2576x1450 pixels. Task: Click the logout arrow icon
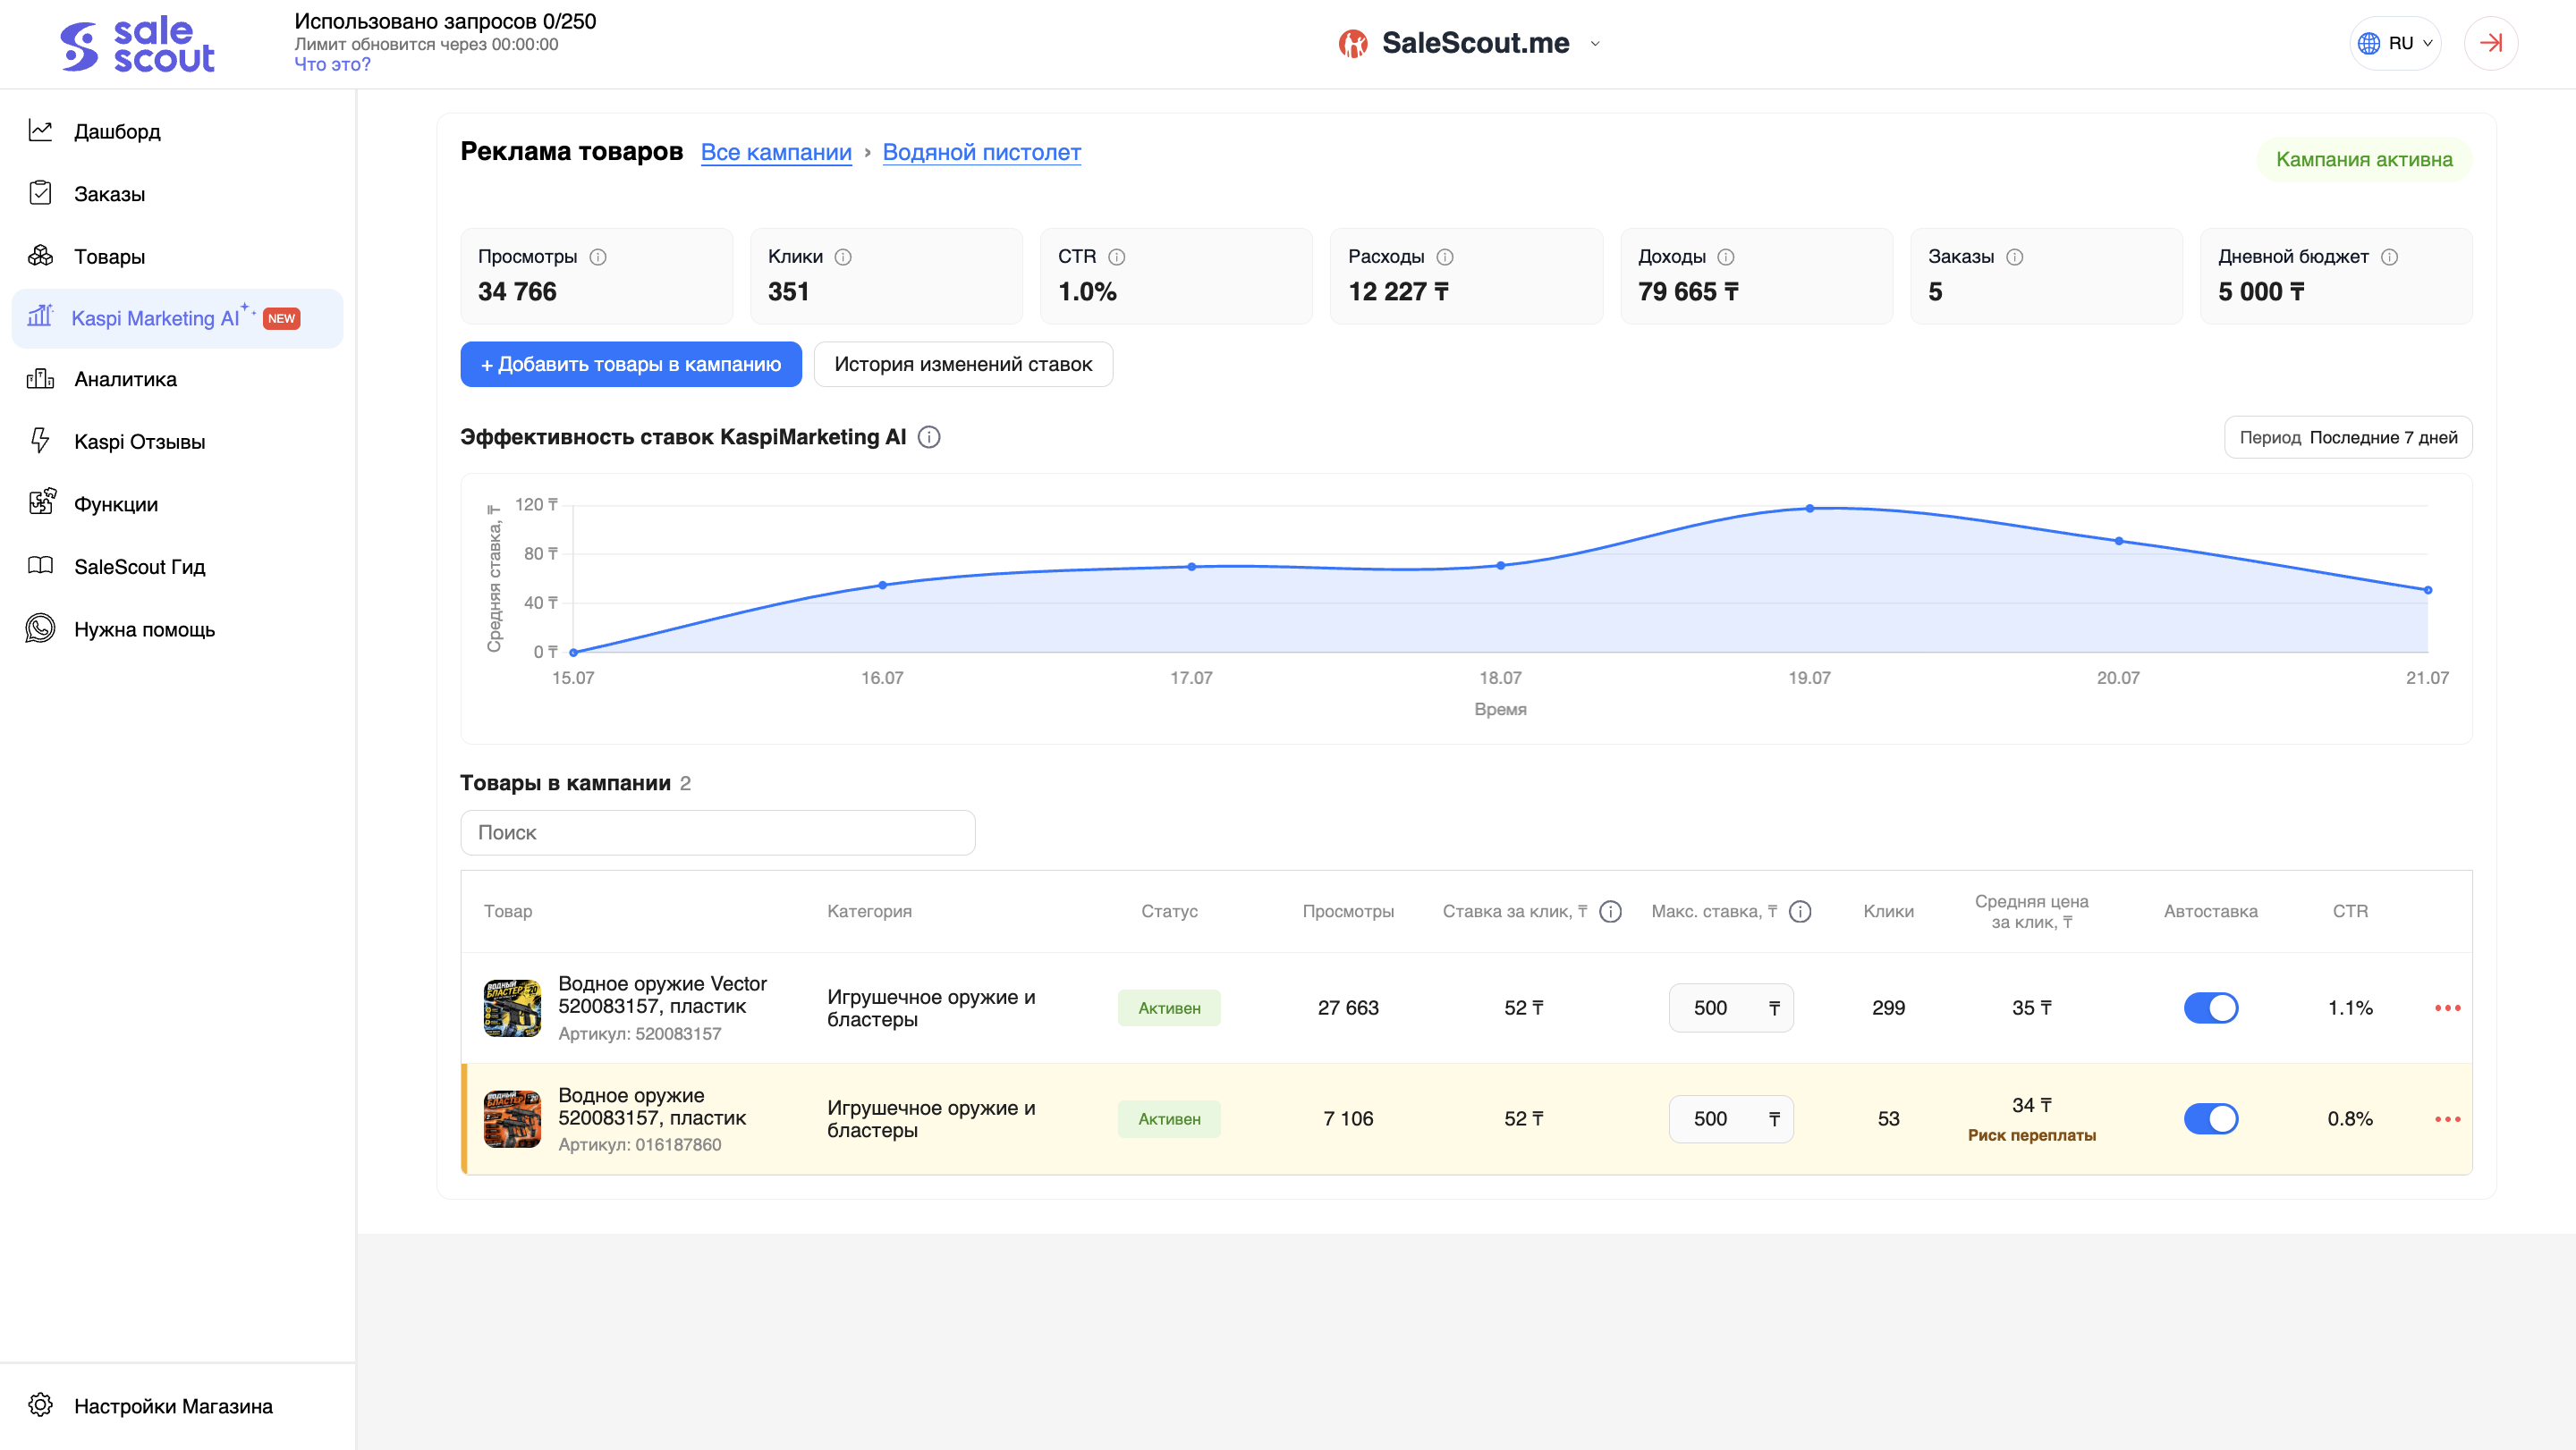pyautogui.click(x=2490, y=43)
